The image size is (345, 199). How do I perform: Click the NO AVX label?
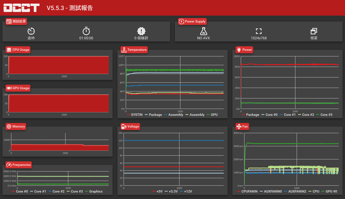click(x=204, y=38)
